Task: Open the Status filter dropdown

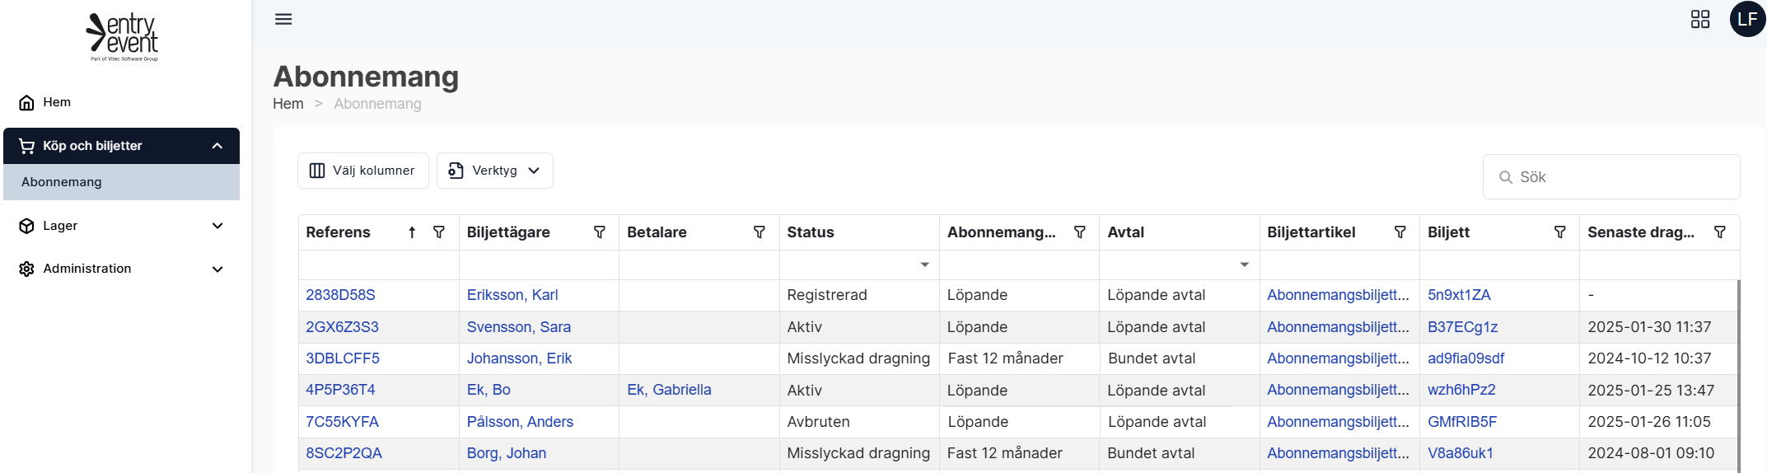Action: point(924,265)
